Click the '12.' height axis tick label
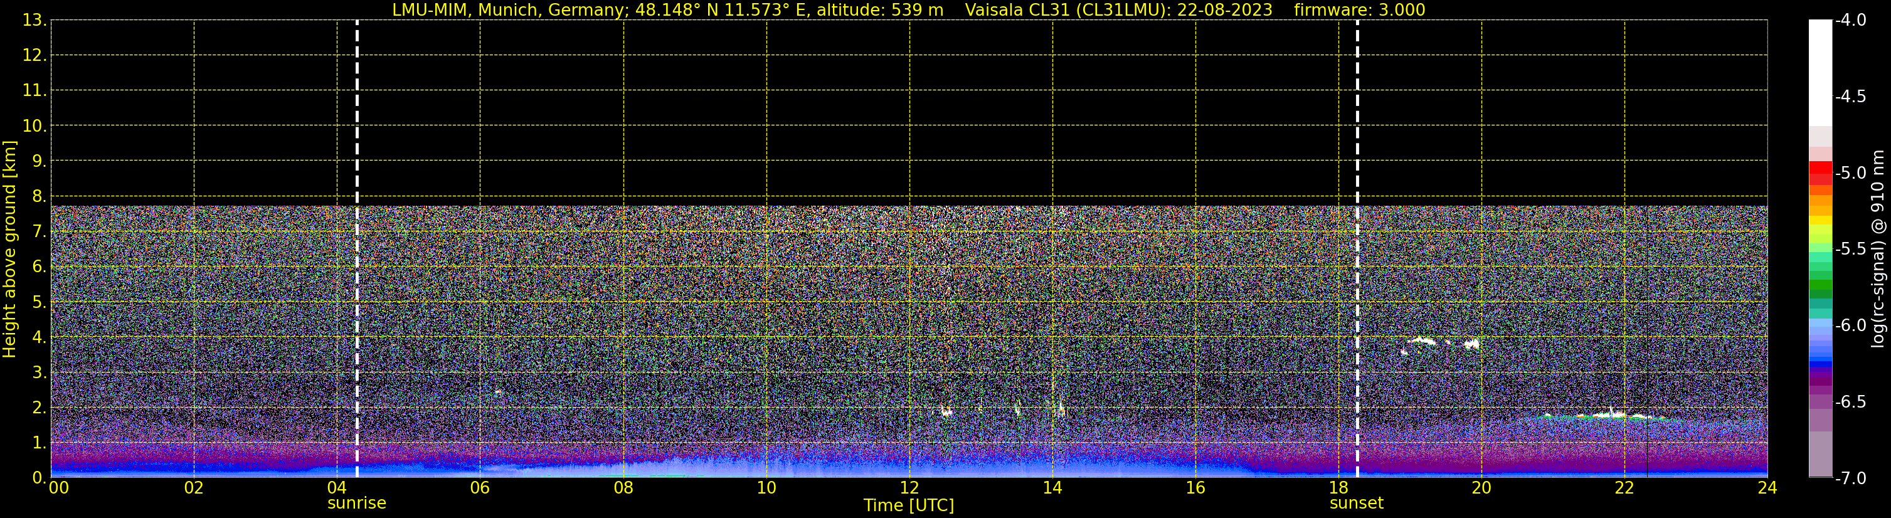Image resolution: width=1891 pixels, height=518 pixels. coord(34,56)
